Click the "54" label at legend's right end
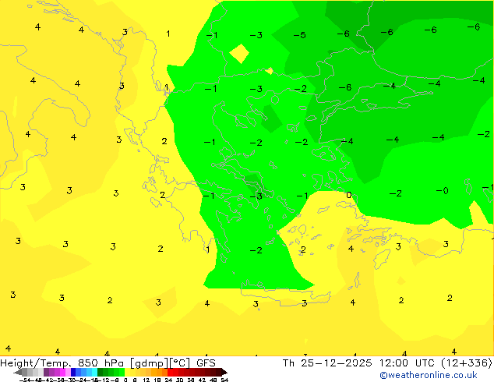Screen dimensions: 494x382 224,380
